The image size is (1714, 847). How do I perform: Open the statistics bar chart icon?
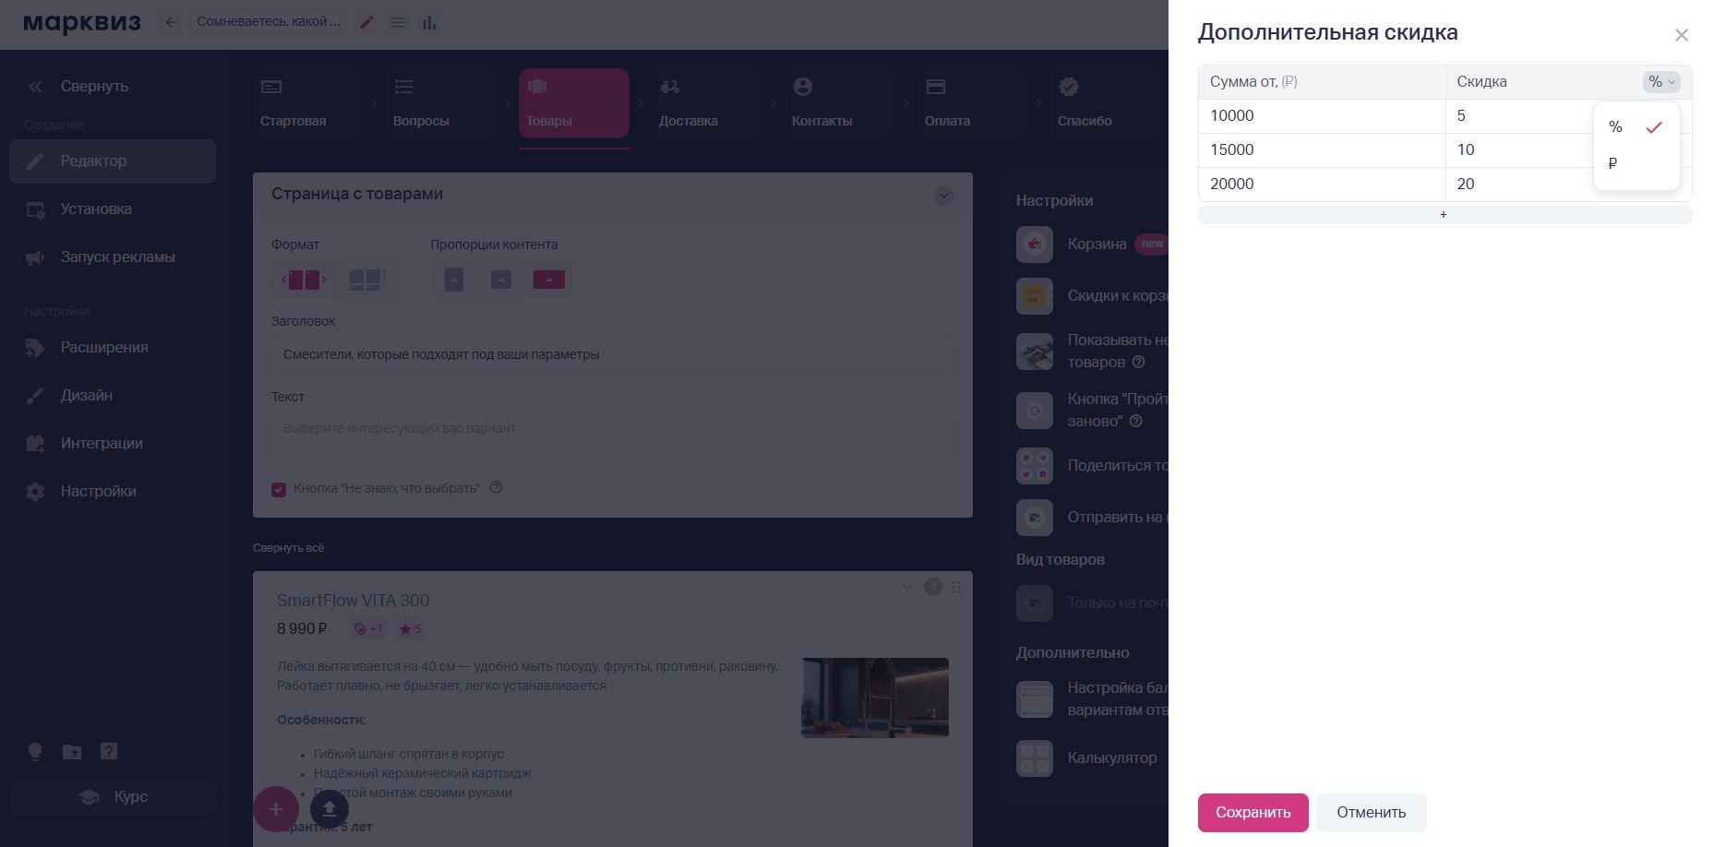click(x=429, y=22)
